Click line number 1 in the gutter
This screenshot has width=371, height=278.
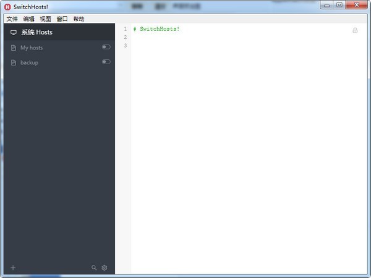pyautogui.click(x=126, y=29)
